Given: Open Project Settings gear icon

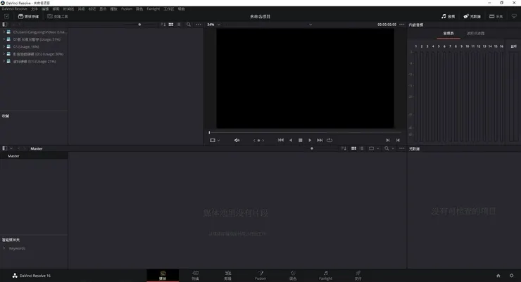Looking at the screenshot, I should pos(511,276).
